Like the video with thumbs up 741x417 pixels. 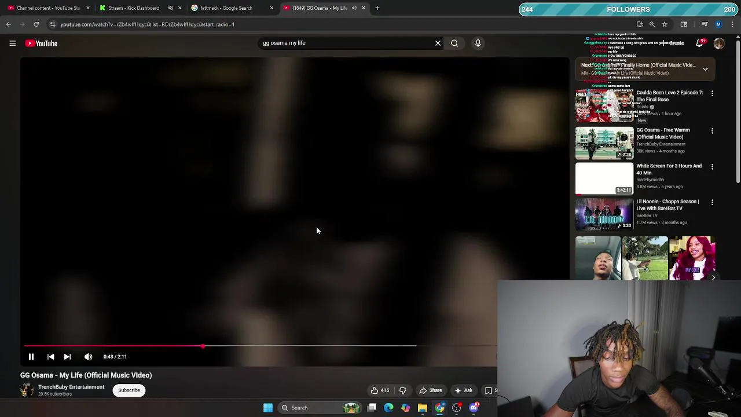(375, 390)
